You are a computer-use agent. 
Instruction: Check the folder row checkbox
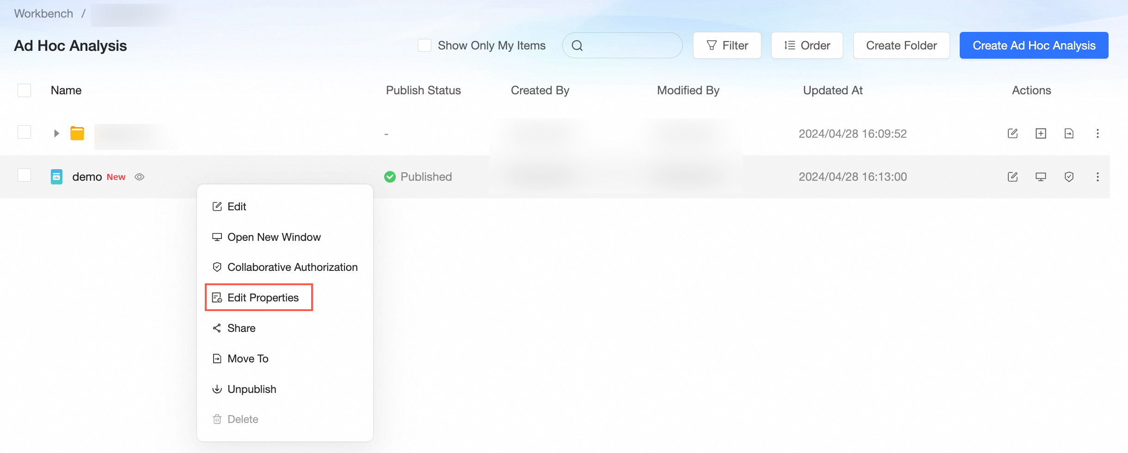24,132
